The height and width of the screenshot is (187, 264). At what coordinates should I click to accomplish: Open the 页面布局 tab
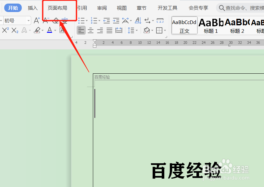pyautogui.click(x=57, y=8)
